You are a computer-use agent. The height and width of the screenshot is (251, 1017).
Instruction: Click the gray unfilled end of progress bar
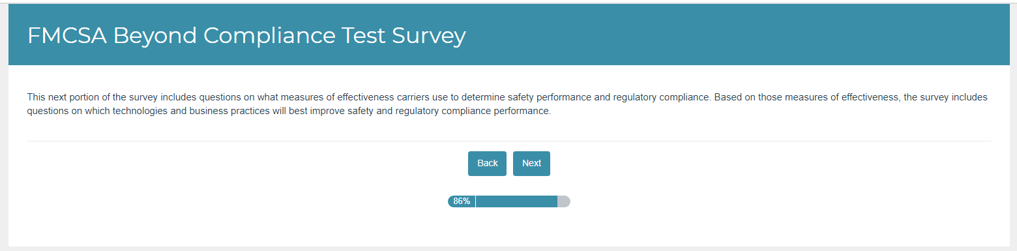point(564,201)
